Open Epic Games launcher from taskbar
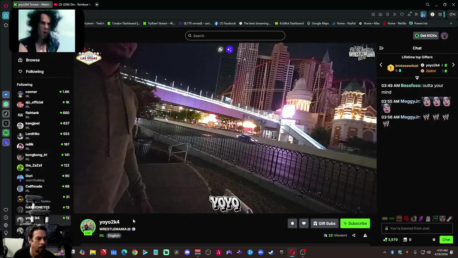This screenshot has width=458, height=258. (x=282, y=252)
